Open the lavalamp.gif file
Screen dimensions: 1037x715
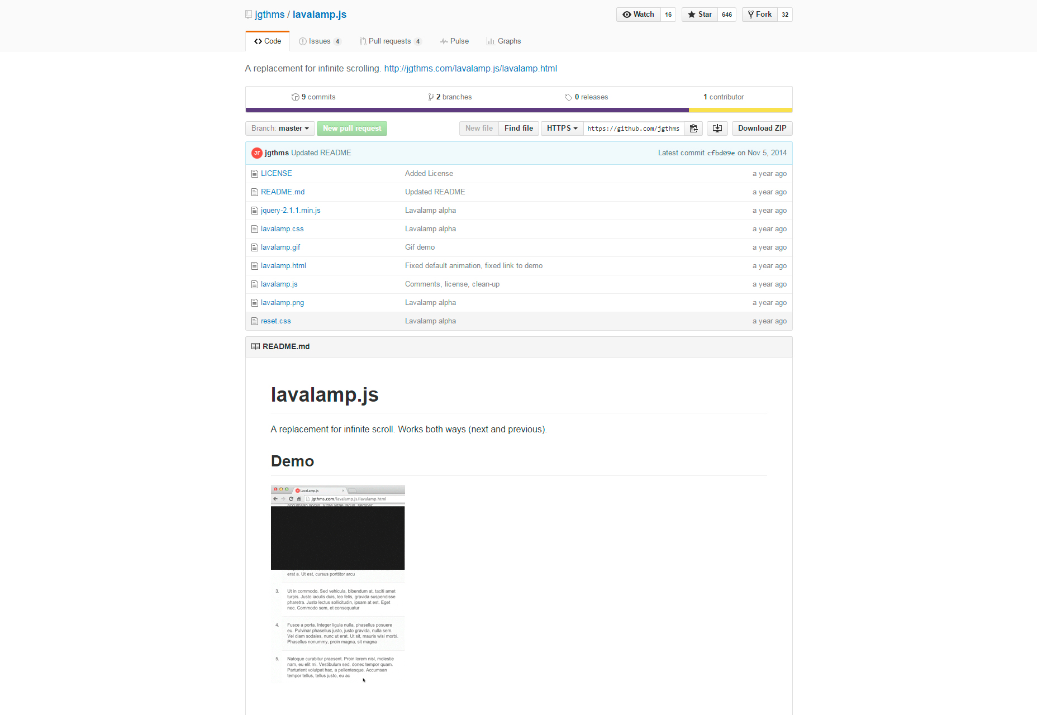click(x=280, y=247)
